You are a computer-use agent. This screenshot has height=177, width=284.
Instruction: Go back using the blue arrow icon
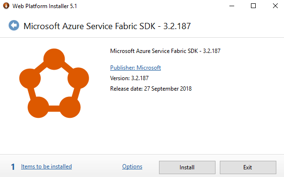(x=14, y=25)
